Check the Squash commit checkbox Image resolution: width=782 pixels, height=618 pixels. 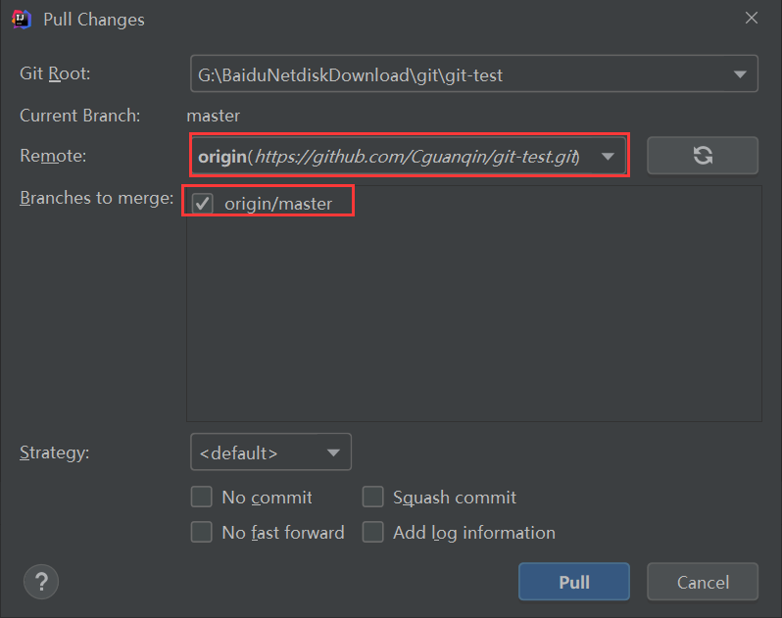[x=372, y=498]
